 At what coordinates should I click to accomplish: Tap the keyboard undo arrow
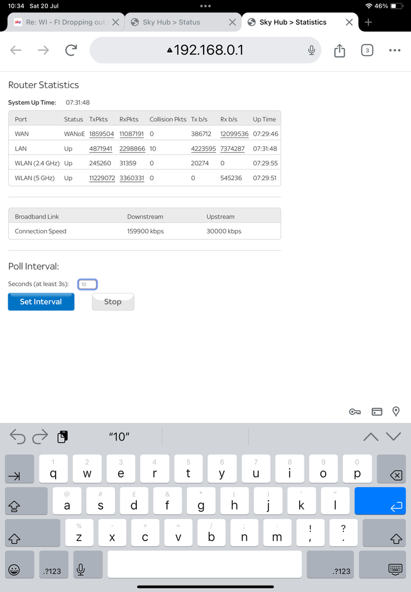tap(18, 437)
